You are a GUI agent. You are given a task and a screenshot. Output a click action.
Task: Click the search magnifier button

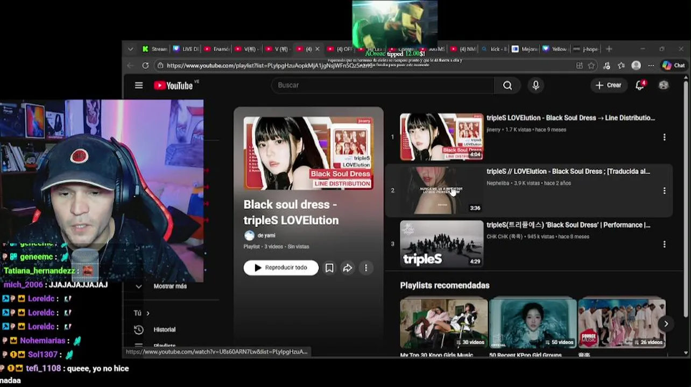click(x=507, y=85)
